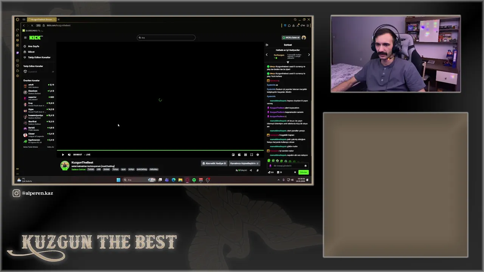Open Windows Start menu
The height and width of the screenshot is (272, 484).
pyautogui.click(x=118, y=180)
